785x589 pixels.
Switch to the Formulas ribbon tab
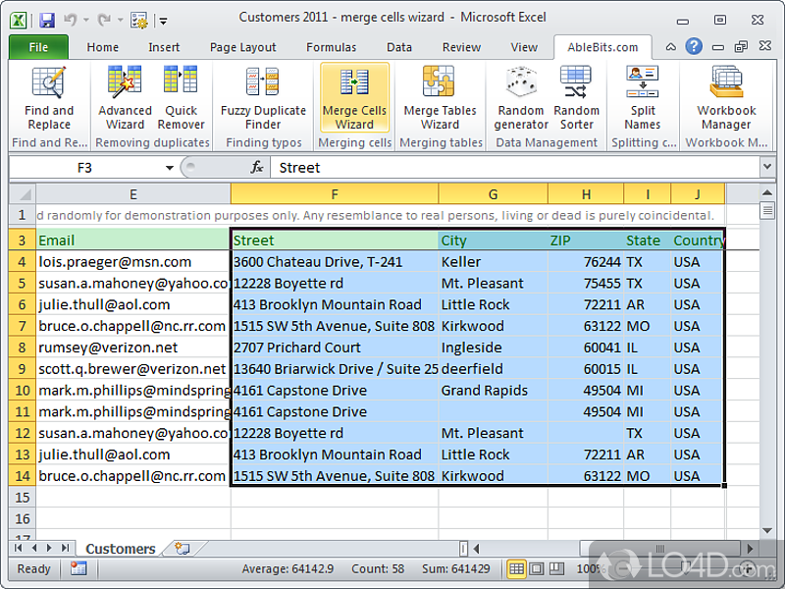331,47
